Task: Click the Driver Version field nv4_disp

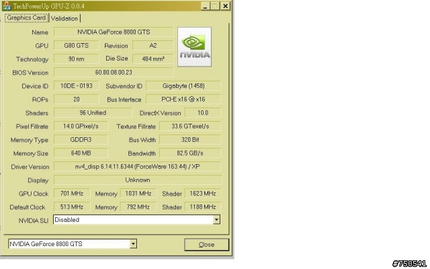Action: (x=137, y=167)
